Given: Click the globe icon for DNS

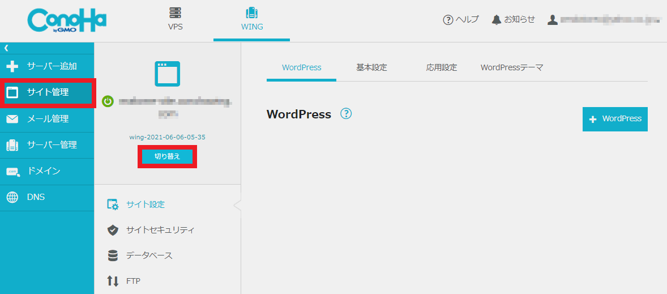Looking at the screenshot, I should pos(13,198).
